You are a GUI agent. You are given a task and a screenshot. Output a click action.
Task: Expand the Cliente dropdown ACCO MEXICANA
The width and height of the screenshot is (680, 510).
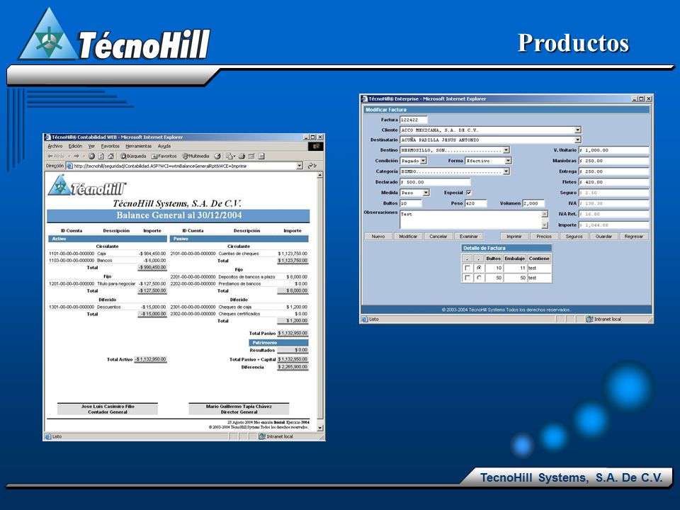(578, 130)
